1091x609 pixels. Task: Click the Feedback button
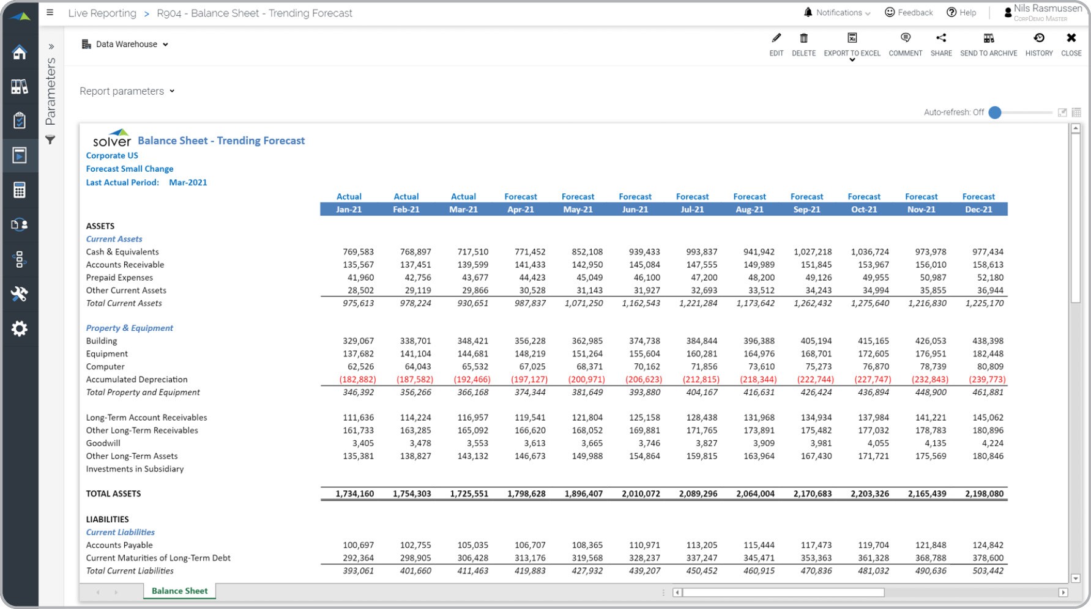(x=909, y=13)
